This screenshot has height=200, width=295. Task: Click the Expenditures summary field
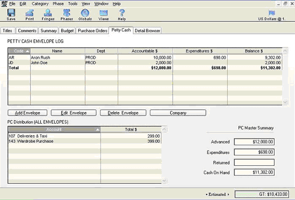(x=254, y=152)
